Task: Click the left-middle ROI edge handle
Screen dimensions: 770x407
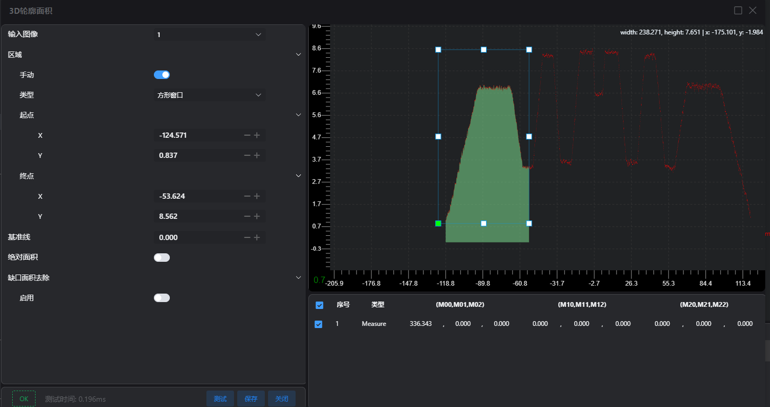Action: (x=438, y=137)
